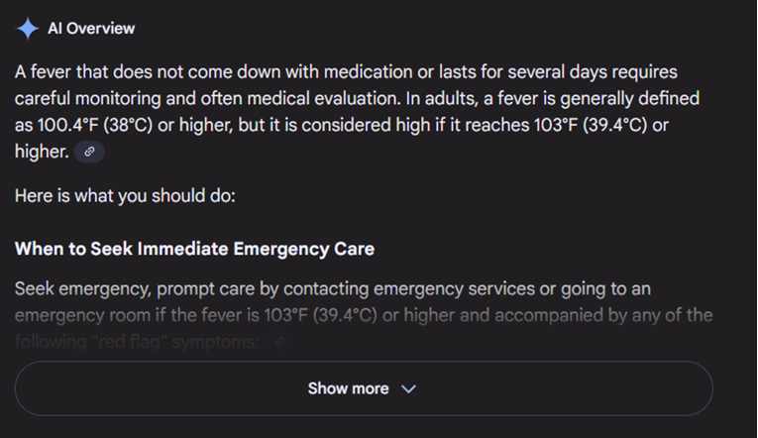Screen dimensions: 758x438
Task: Click the faded "red-flag" symptoms text
Action: pyautogui.click(x=138, y=342)
